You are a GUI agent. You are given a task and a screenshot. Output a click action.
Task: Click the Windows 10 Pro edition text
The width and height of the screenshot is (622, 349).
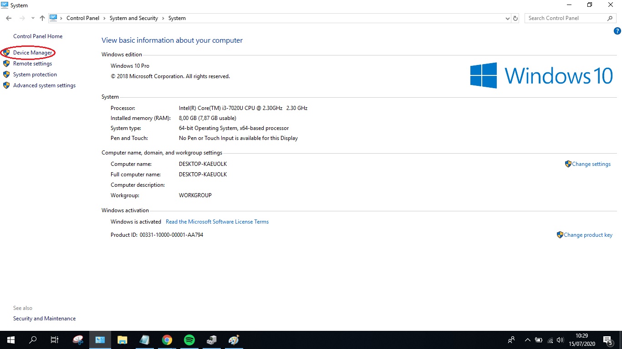tap(130, 66)
